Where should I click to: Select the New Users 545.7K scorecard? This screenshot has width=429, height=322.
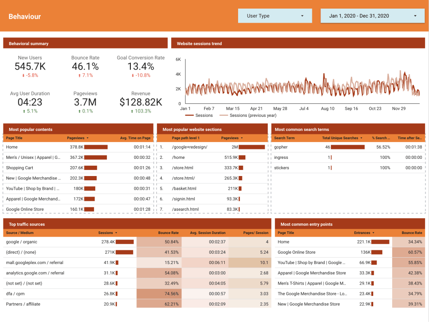pos(30,67)
